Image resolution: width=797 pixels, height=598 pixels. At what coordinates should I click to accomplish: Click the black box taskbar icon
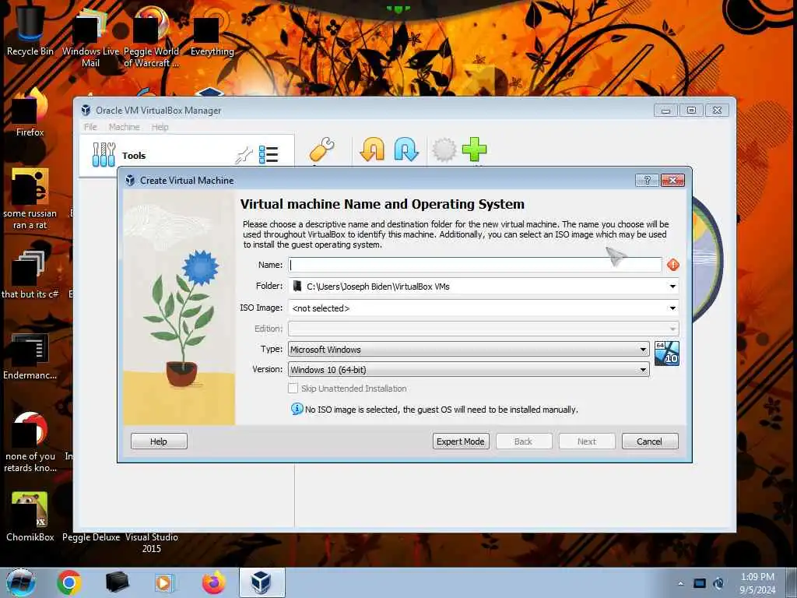[x=117, y=582]
